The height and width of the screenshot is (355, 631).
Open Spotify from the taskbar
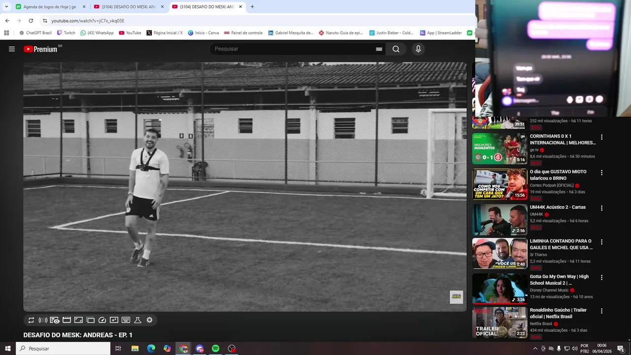(x=215, y=349)
